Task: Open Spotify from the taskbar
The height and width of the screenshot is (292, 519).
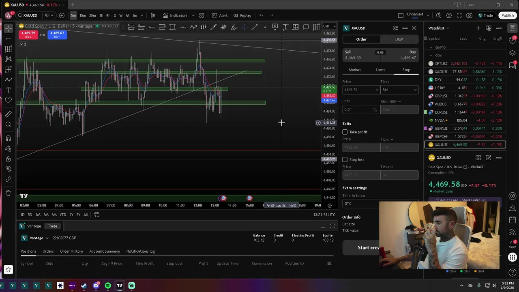Action: pyautogui.click(x=108, y=286)
